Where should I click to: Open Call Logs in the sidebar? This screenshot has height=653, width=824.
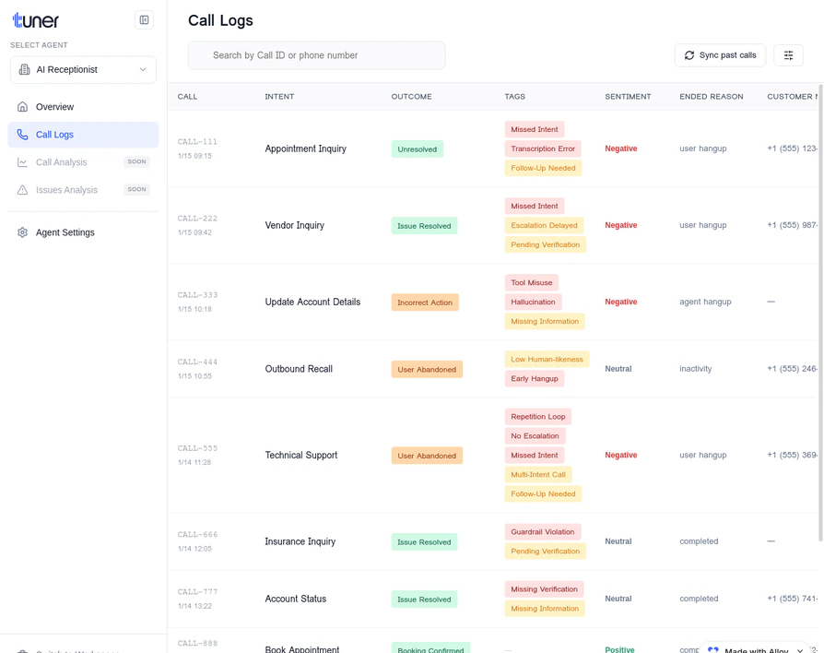(x=83, y=135)
